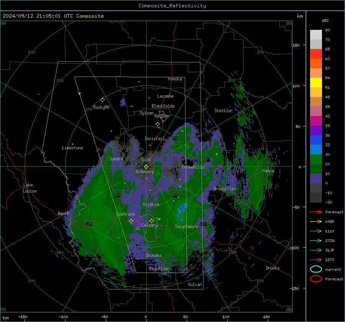345x322 pixels.
Task: Click the bright green 30–20 dBZ swatch
Action: tap(316, 159)
